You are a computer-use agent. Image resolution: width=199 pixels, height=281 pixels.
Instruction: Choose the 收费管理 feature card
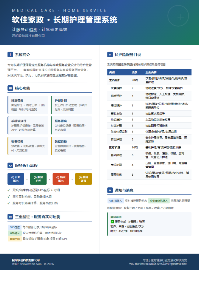pyautogui.click(x=28, y=146)
